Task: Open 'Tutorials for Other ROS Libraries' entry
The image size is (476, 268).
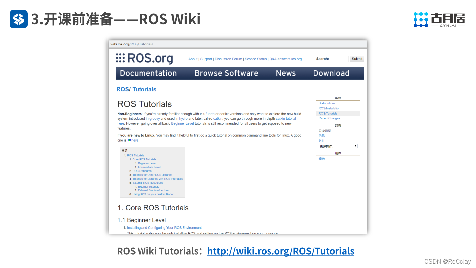Action: point(152,175)
